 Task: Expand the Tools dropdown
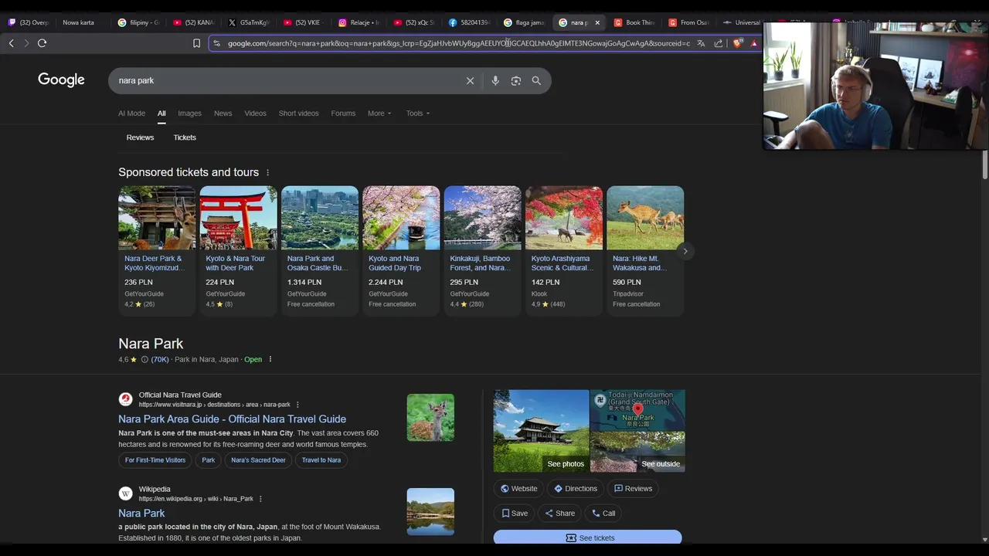(x=418, y=114)
